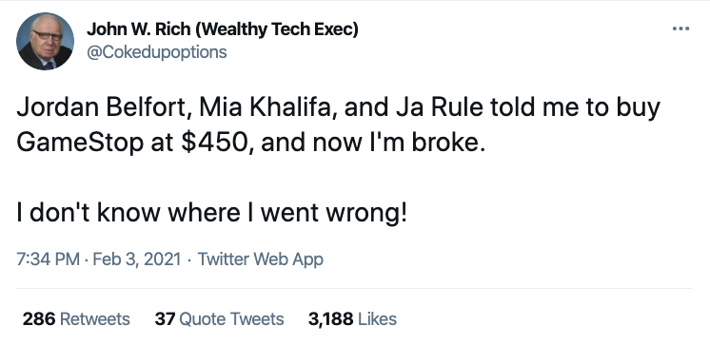The image size is (710, 345).
Task: Click the 286 retweet count number
Action: pyautogui.click(x=39, y=319)
